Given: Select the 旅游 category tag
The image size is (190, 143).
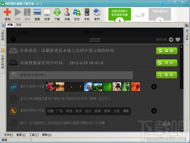Looking at the screenshot, I should coord(98,111).
